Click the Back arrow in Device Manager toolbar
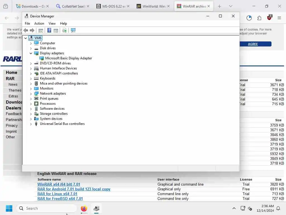 coord(26,30)
